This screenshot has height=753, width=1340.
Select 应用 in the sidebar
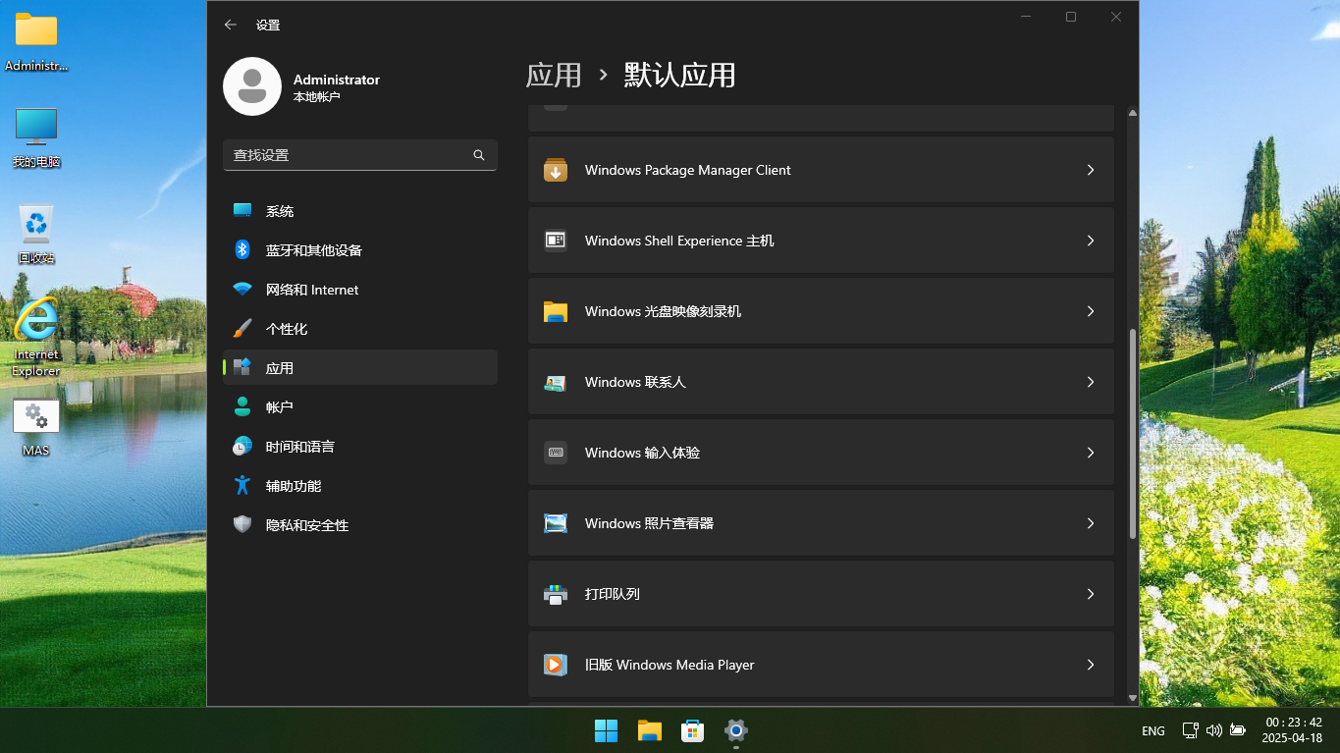360,368
